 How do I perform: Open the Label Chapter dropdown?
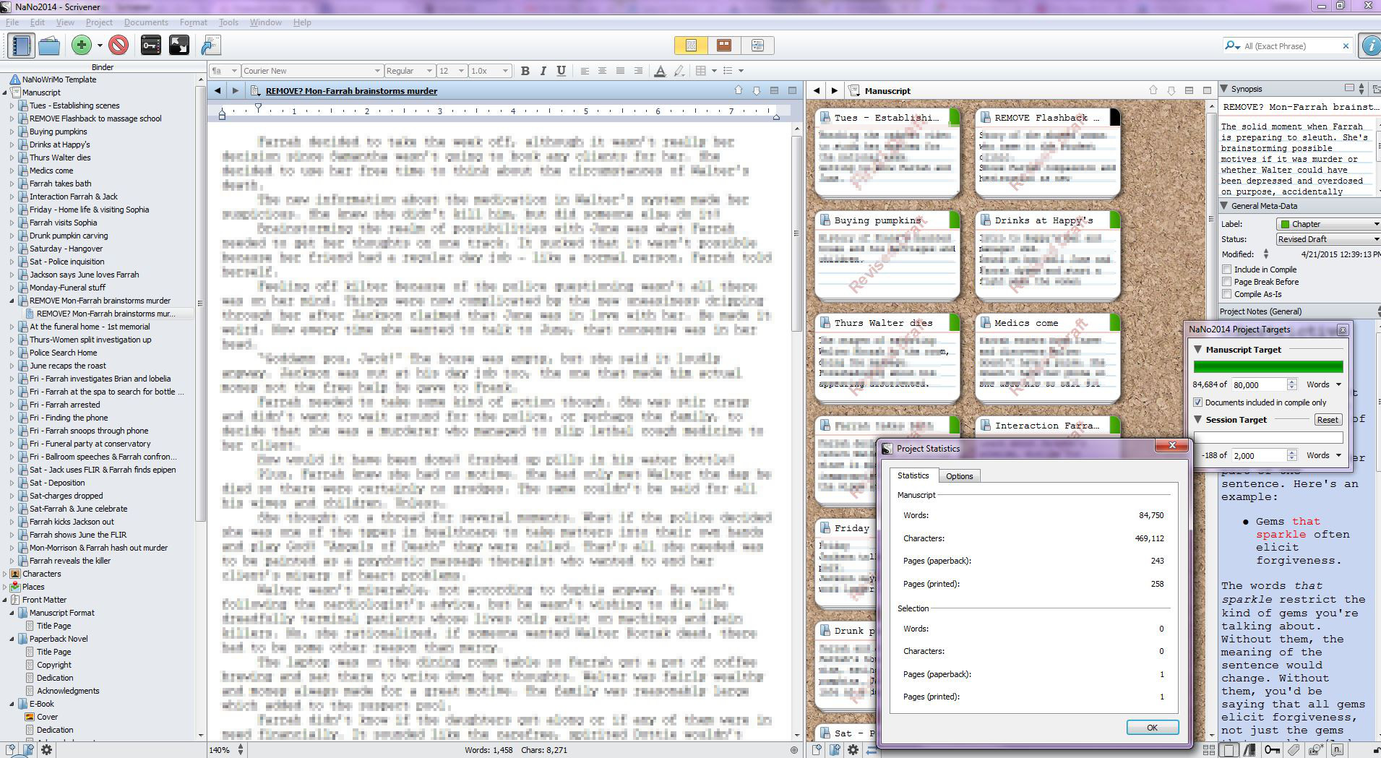click(1329, 224)
